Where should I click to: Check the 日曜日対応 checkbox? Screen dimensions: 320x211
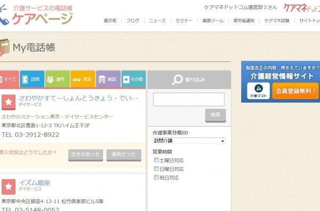[x=156, y=168]
